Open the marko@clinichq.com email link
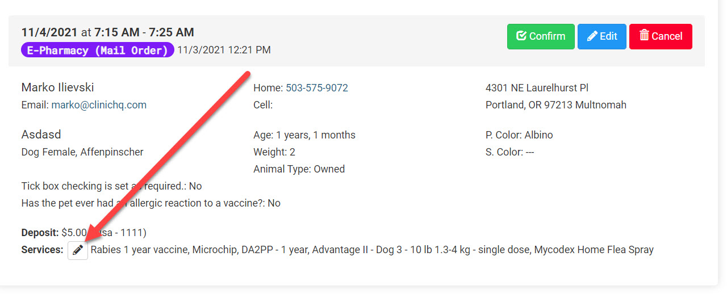The width and height of the screenshot is (727, 294). point(99,105)
